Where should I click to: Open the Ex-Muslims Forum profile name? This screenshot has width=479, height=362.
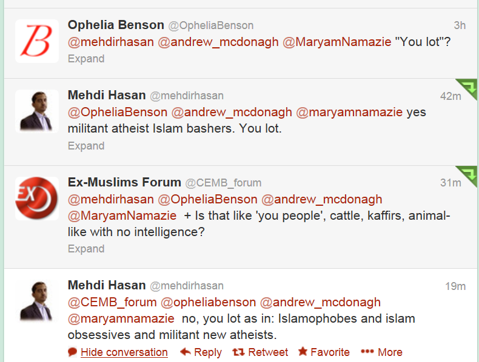(124, 182)
